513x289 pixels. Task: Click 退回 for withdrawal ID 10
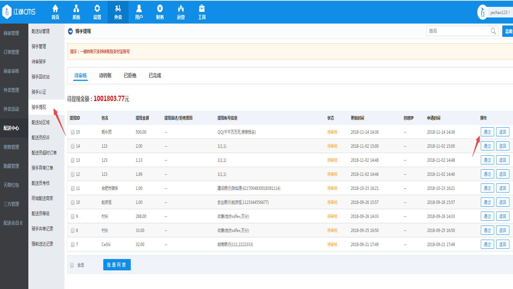point(503,202)
